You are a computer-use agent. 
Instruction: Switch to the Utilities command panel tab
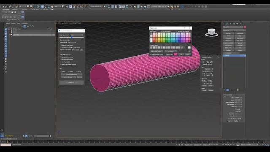tap(241, 24)
